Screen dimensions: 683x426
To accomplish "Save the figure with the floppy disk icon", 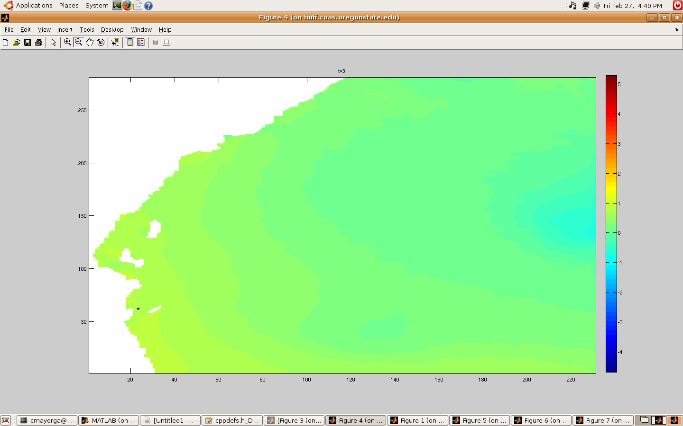I will 28,43.
